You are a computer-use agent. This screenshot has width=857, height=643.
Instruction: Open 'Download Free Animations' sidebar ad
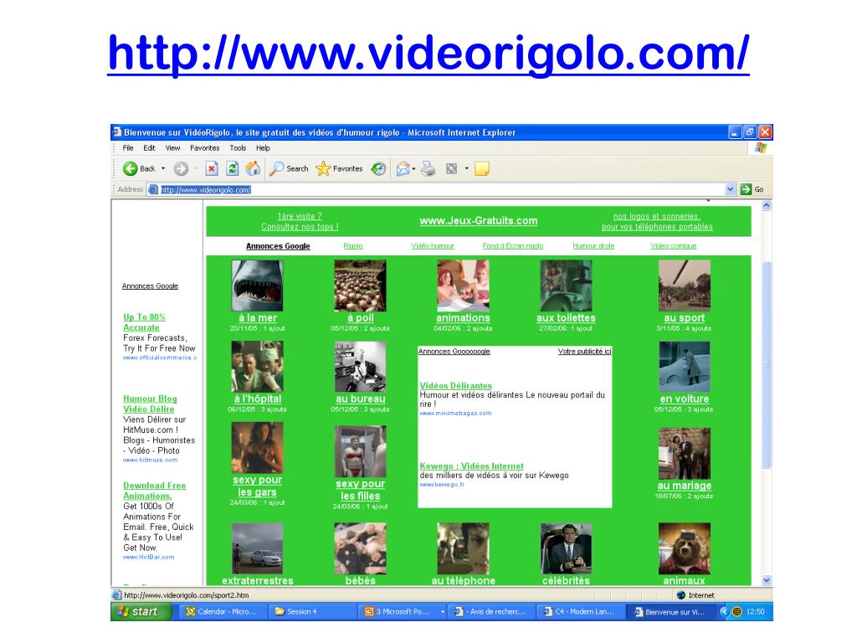click(x=155, y=491)
